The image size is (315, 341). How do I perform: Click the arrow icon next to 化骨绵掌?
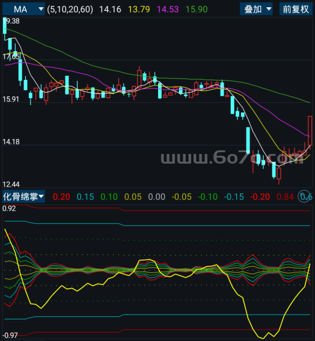pos(41,197)
